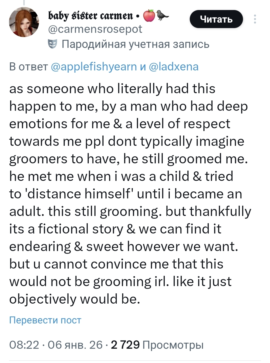Click the divider line below the timestamp
The height and width of the screenshot is (363, 270).
point(135,360)
